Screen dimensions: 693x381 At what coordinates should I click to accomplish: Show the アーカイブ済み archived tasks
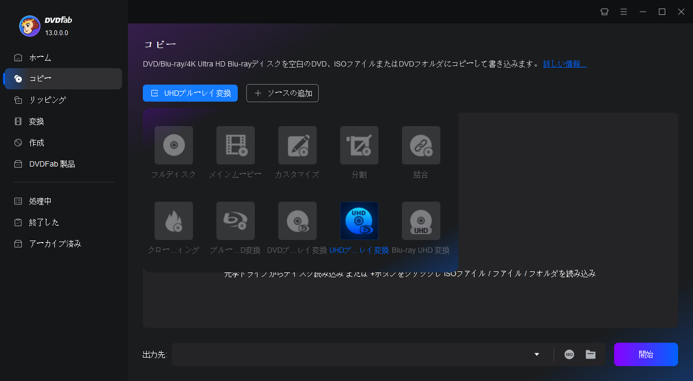[63, 244]
